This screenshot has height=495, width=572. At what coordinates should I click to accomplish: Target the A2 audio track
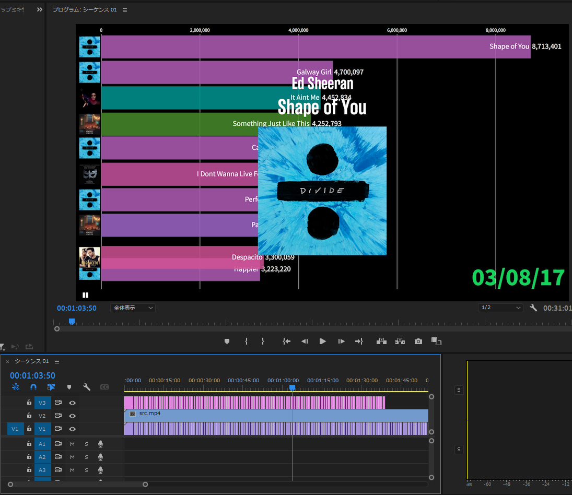pos(42,457)
